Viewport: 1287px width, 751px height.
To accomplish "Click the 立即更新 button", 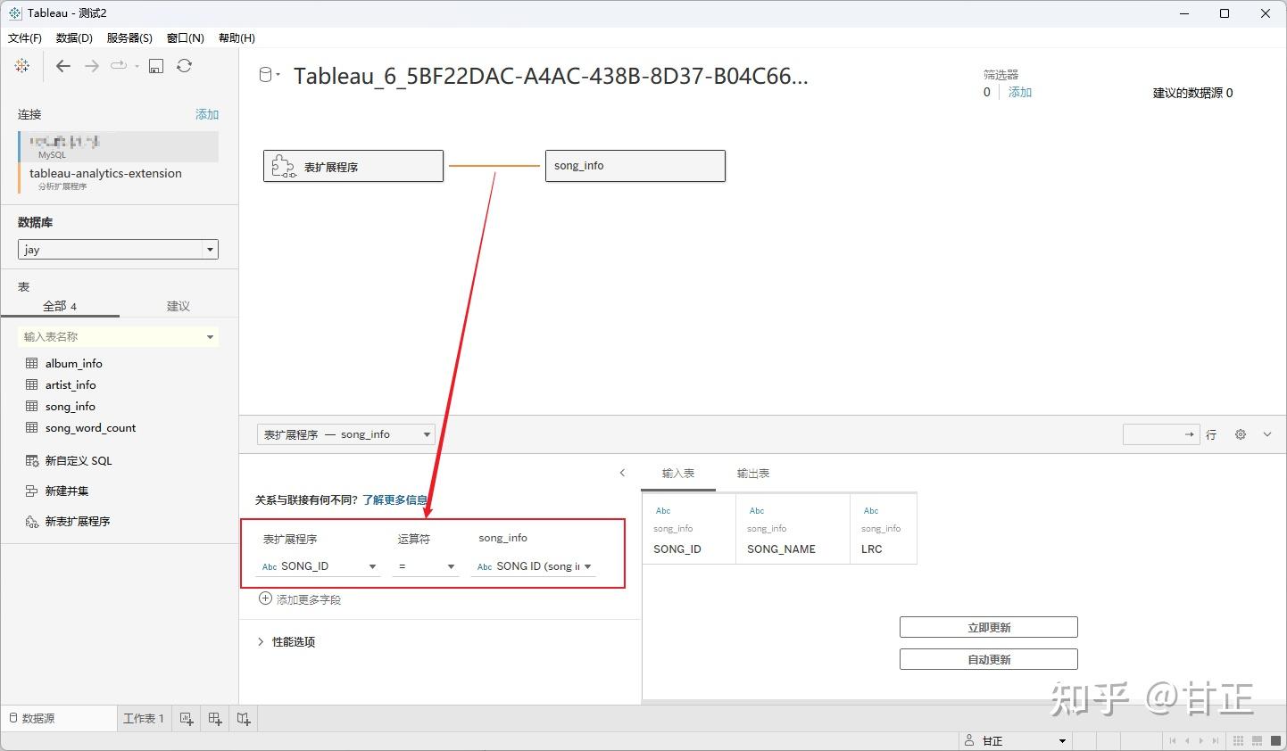I will tap(988, 627).
